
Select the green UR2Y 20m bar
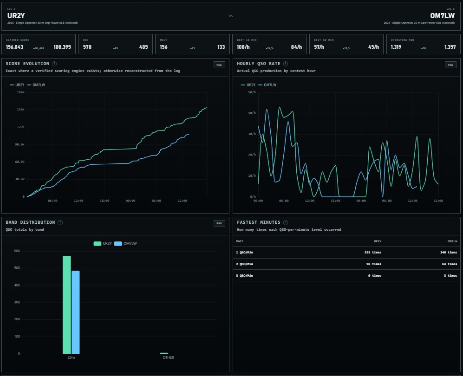[x=67, y=305]
